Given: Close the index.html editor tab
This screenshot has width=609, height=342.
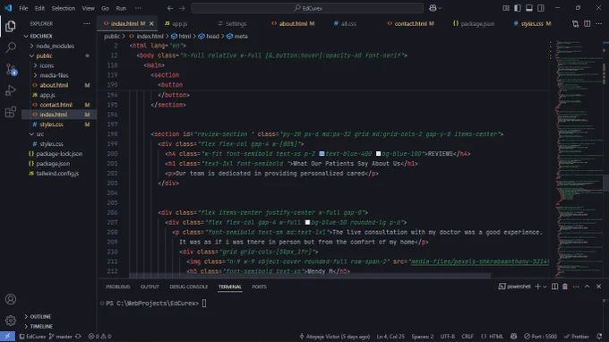Looking at the screenshot, I should coord(151,23).
